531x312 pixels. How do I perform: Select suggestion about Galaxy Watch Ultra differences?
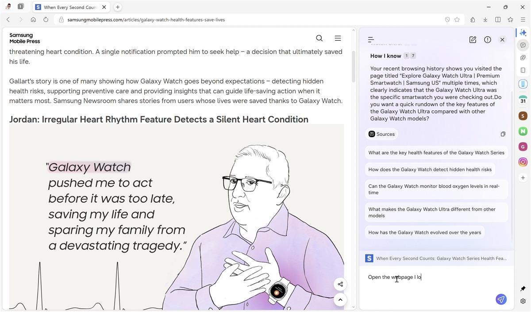(436, 212)
